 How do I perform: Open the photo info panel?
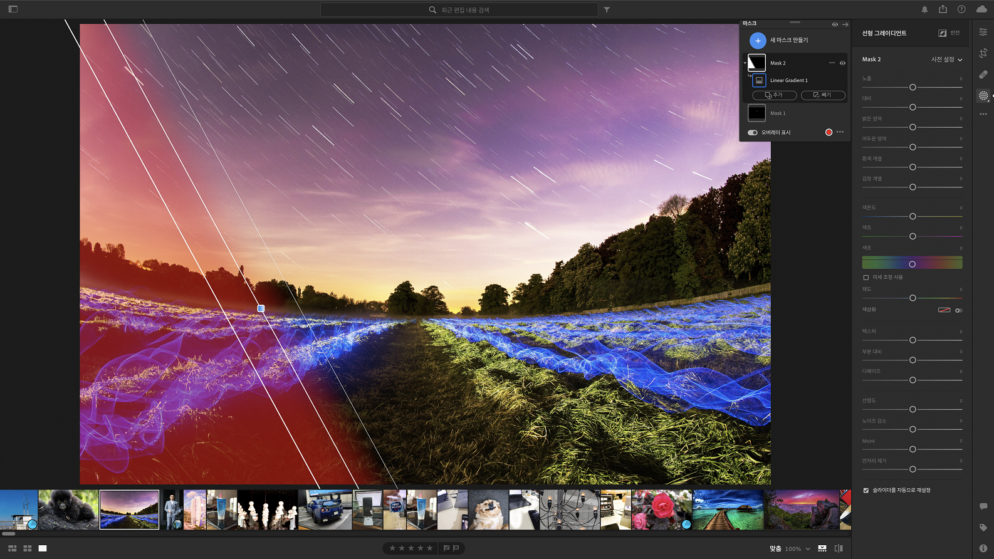983,548
